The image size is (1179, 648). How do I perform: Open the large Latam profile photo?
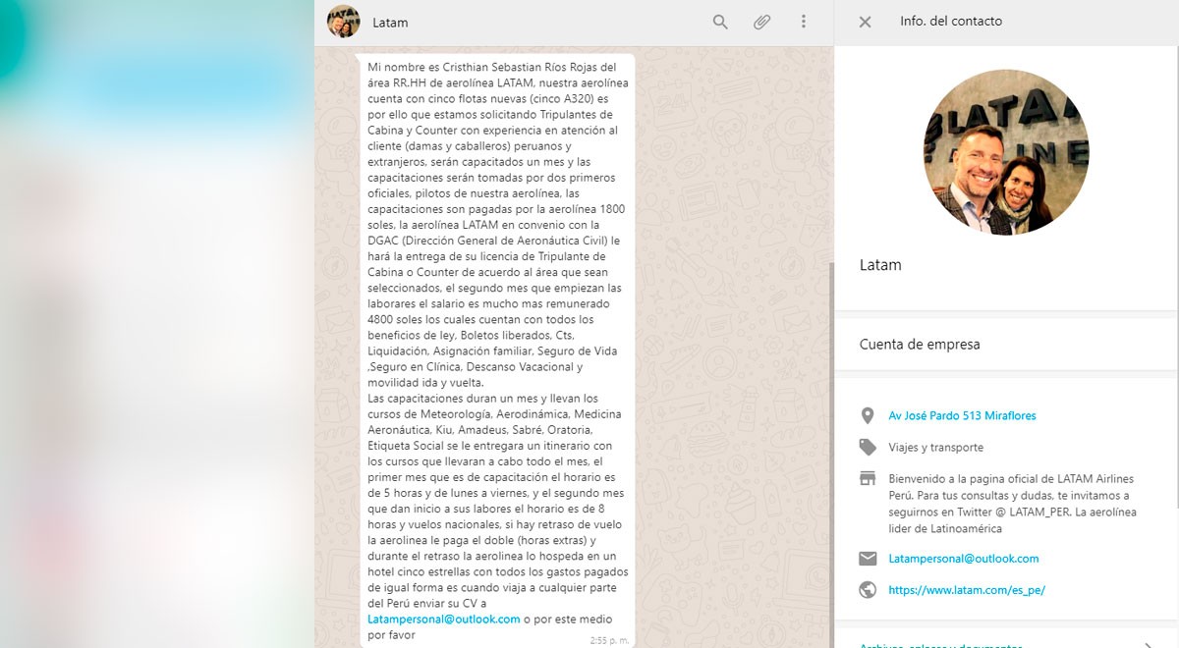click(1006, 152)
